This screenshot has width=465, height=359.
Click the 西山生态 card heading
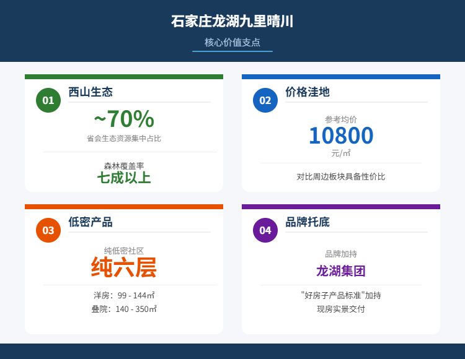[91, 92]
